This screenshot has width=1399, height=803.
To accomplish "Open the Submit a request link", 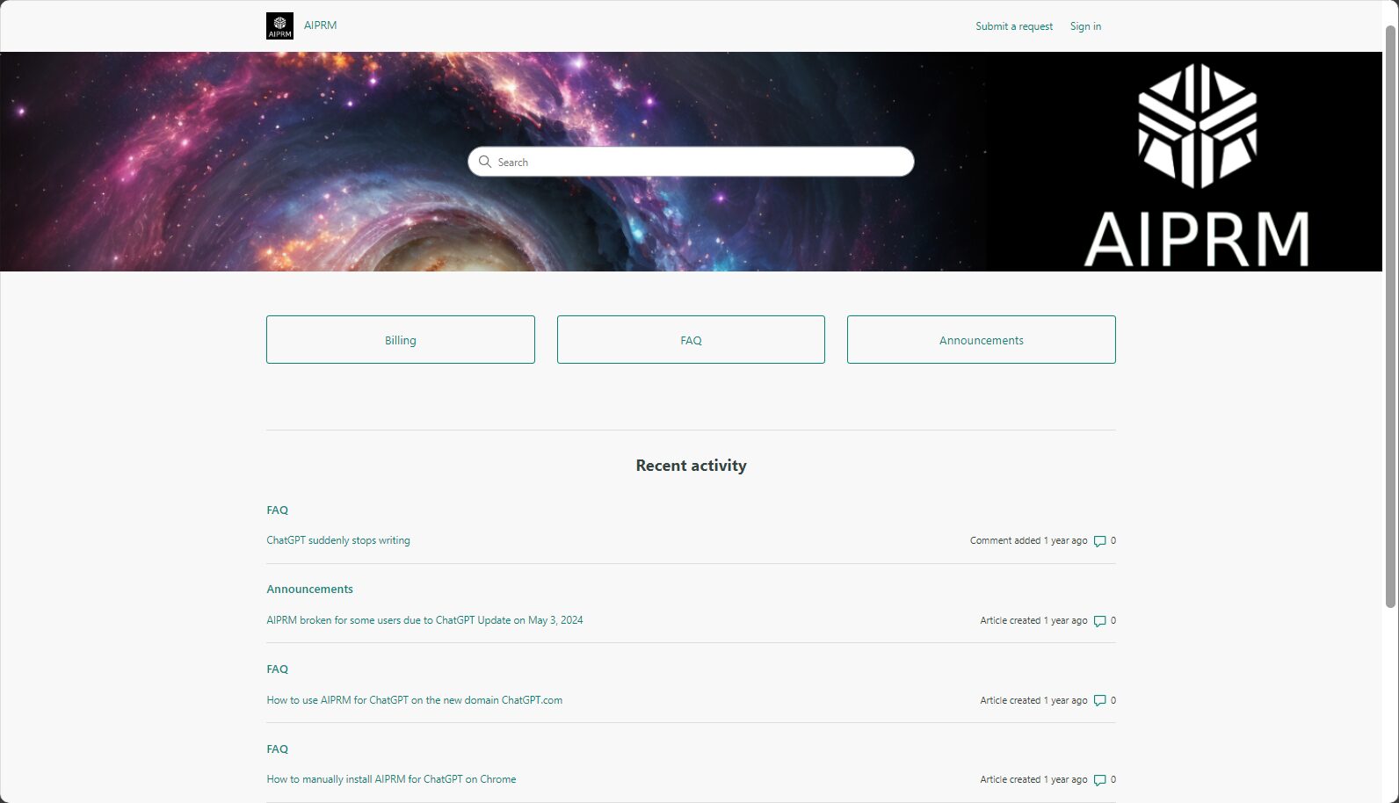I will [x=1014, y=26].
